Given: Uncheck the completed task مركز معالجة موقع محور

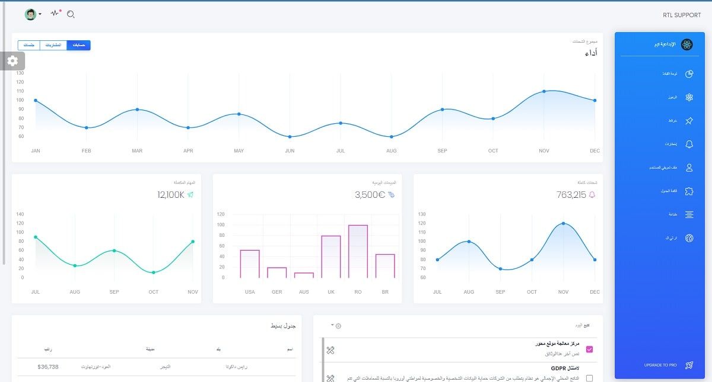Looking at the screenshot, I should click(x=589, y=349).
